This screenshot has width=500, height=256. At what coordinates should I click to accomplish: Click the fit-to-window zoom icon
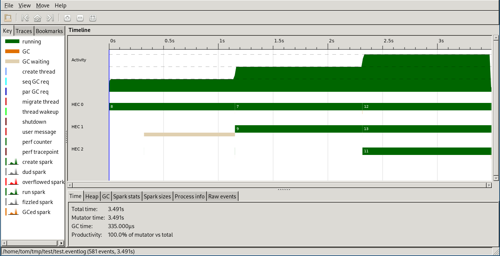[92, 17]
